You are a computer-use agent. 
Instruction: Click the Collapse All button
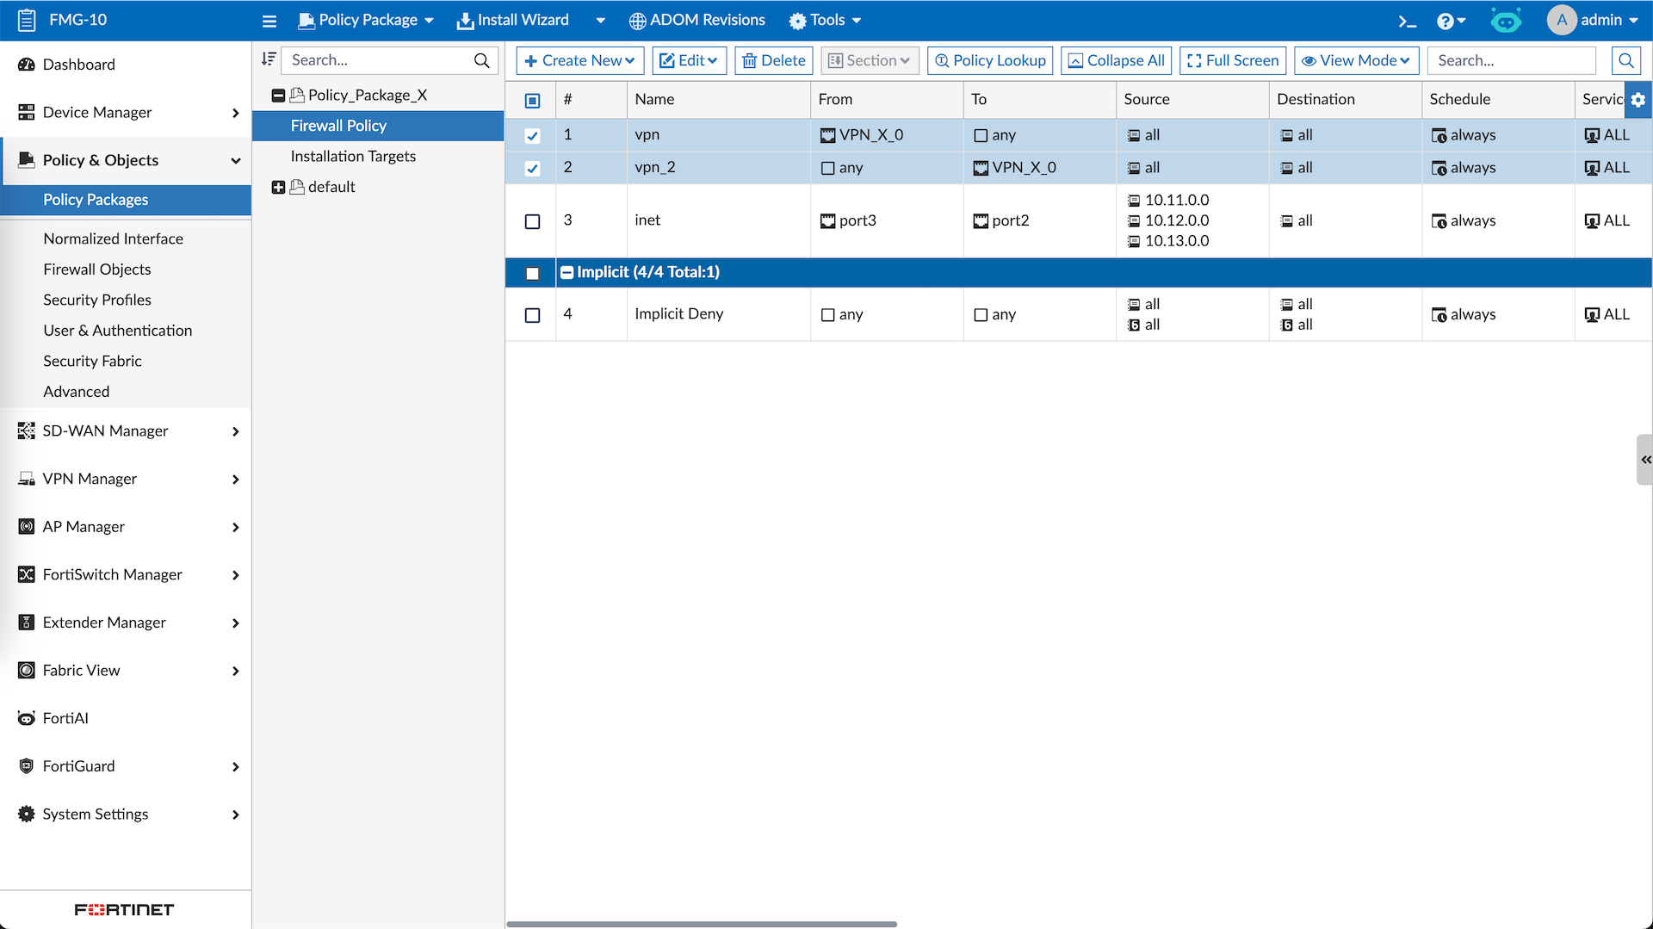tap(1116, 60)
